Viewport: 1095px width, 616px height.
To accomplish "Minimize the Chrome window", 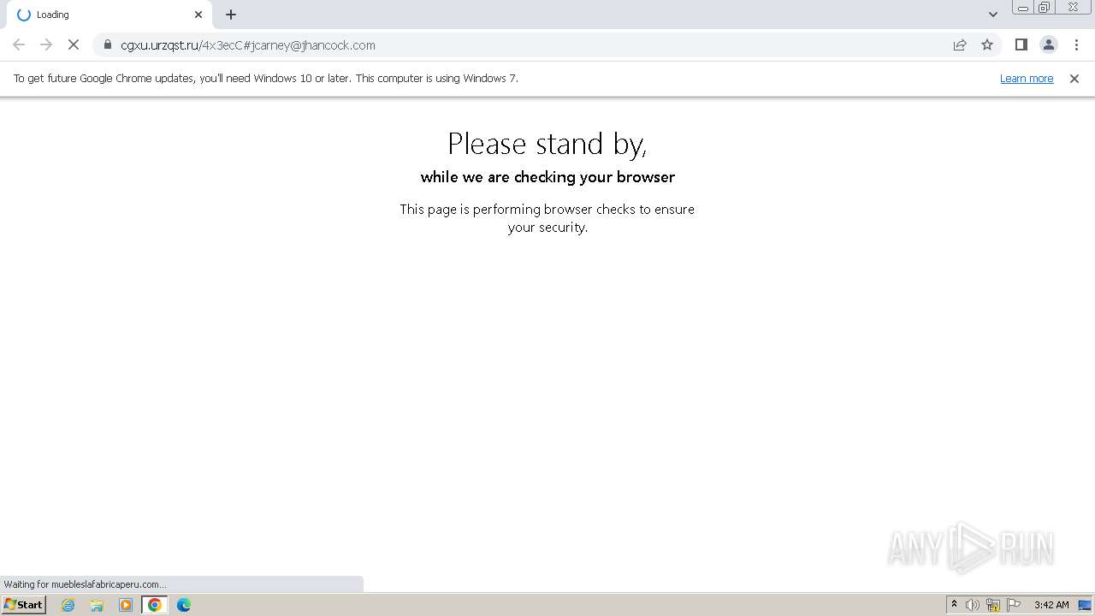I will (x=1023, y=8).
